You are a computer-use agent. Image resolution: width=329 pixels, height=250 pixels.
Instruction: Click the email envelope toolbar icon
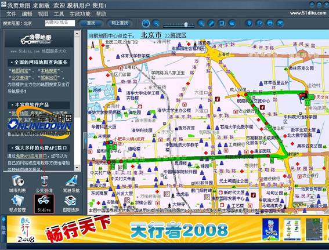280,23
